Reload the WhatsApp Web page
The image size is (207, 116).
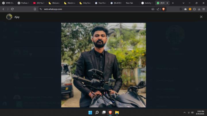12,9
